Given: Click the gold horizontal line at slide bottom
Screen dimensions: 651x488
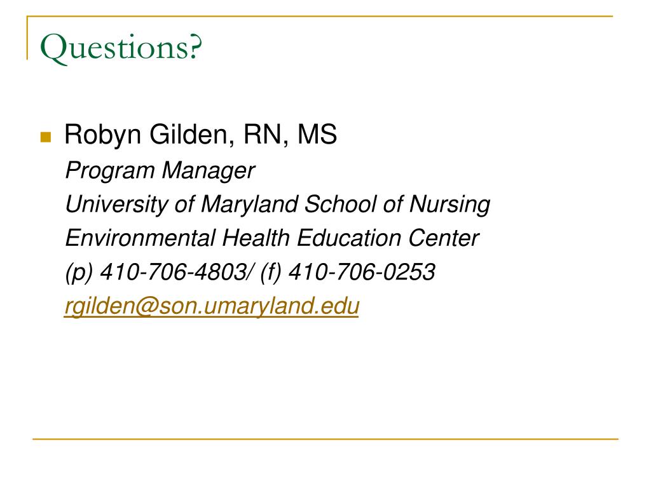Looking at the screenshot, I should tap(325, 438).
